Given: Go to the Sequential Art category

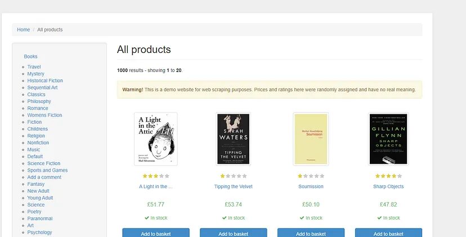Looking at the screenshot, I should 42,88.
